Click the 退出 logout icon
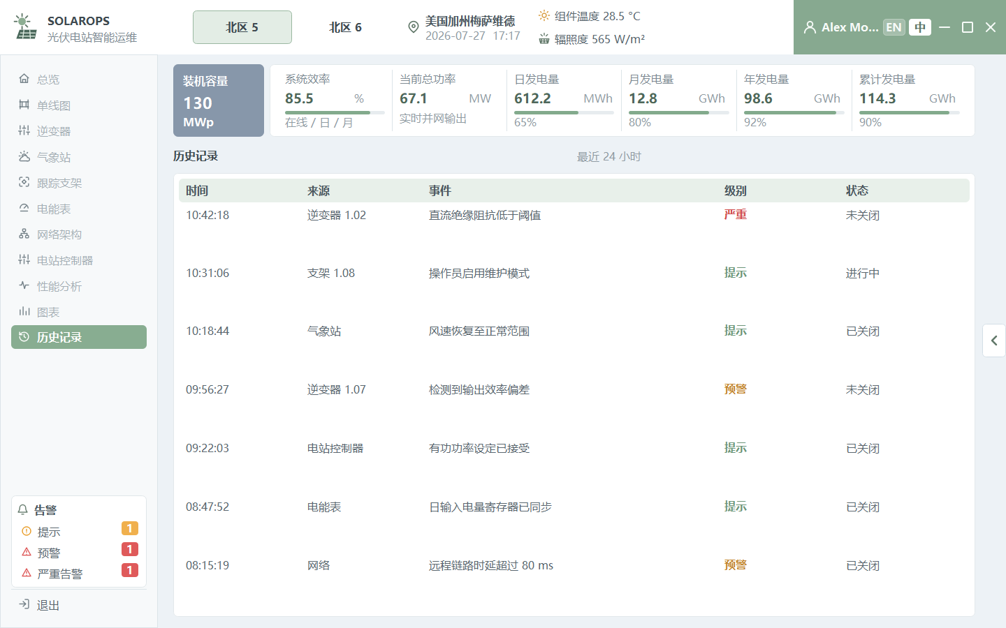This screenshot has height=628, width=1006. click(24, 604)
